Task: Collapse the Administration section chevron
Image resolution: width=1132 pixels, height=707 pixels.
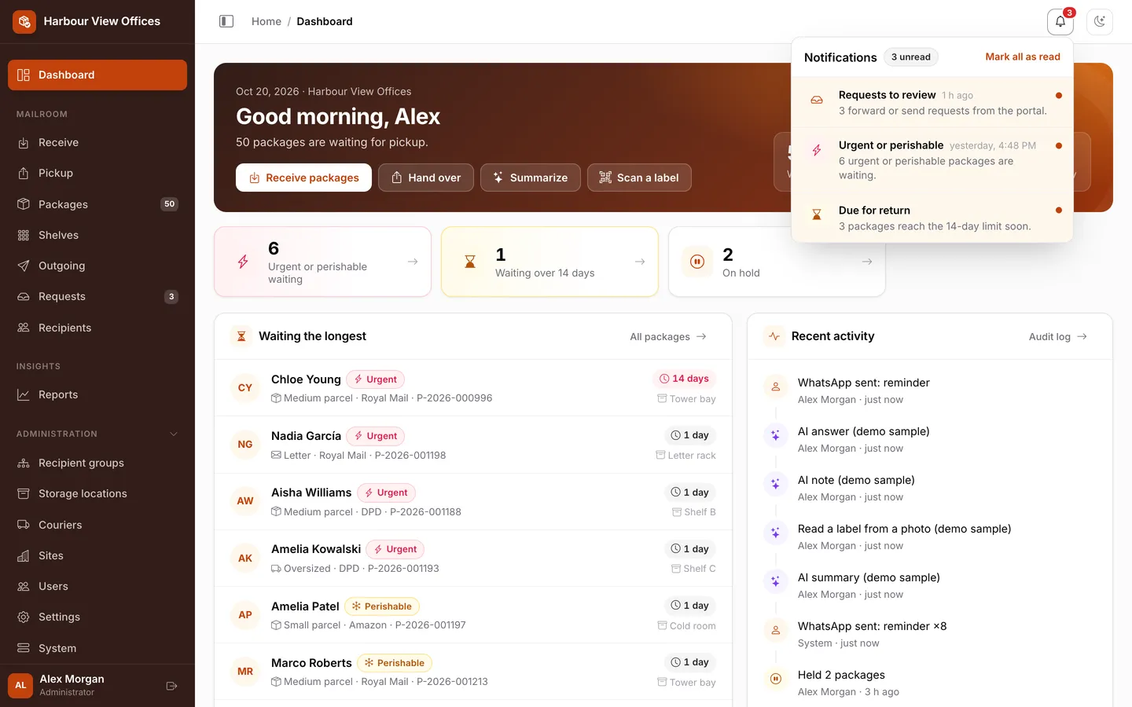Action: click(174, 434)
